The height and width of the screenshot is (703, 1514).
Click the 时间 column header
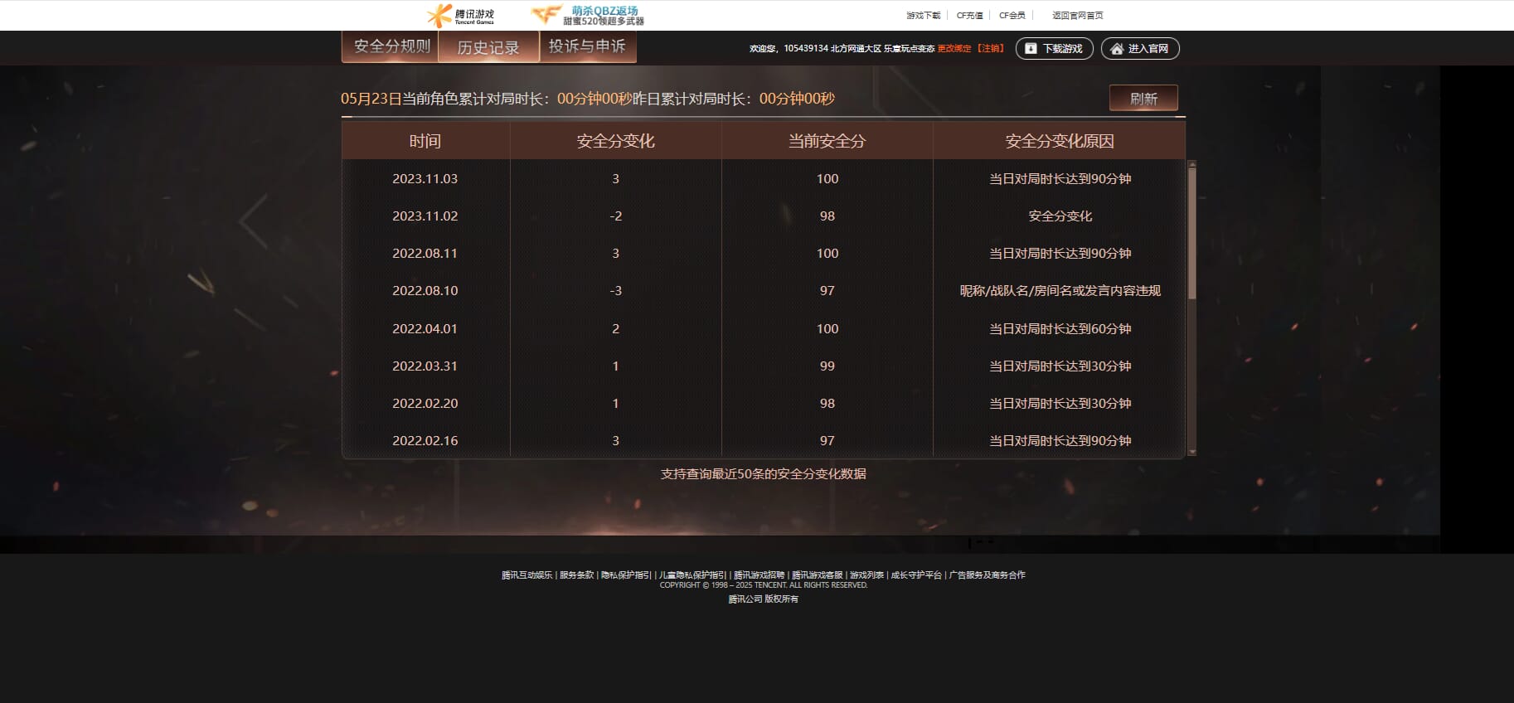pos(425,141)
